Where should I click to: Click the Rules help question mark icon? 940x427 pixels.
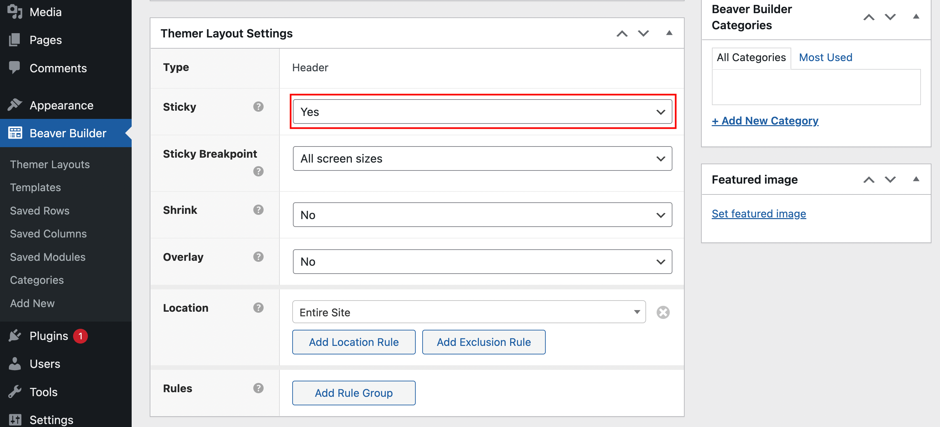tap(258, 388)
